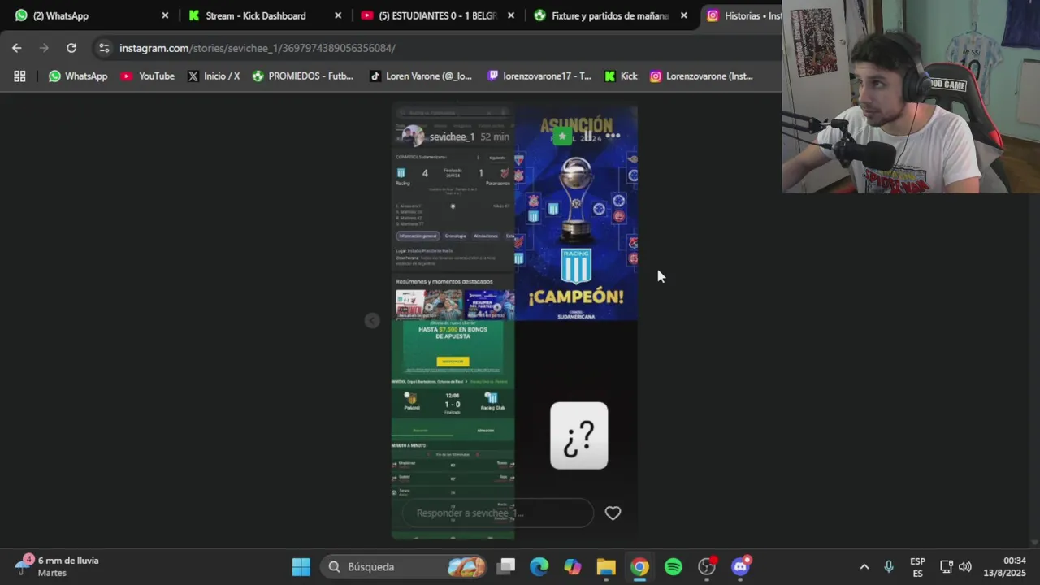Open the WhatsApp bookmark

pos(77,76)
